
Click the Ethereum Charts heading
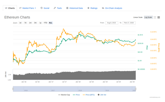point(17,17)
